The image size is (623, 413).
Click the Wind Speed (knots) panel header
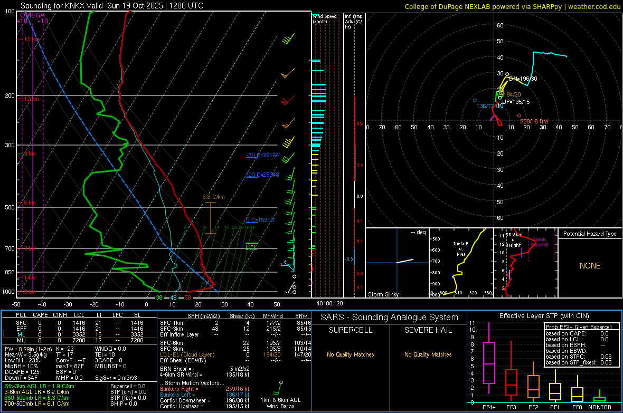[x=325, y=18]
